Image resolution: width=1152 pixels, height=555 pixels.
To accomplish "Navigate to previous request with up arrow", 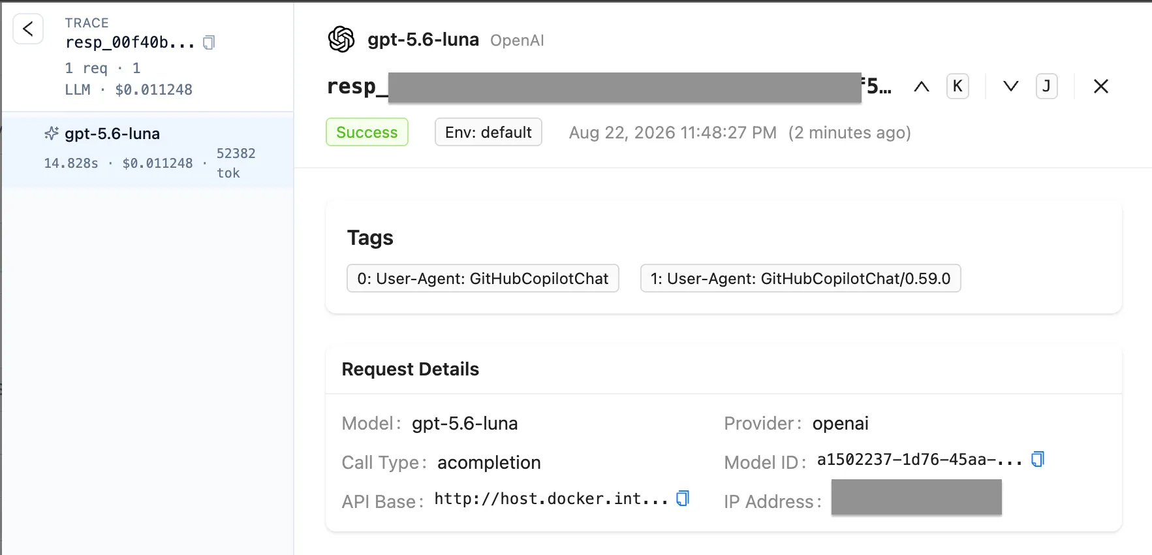I will [921, 86].
